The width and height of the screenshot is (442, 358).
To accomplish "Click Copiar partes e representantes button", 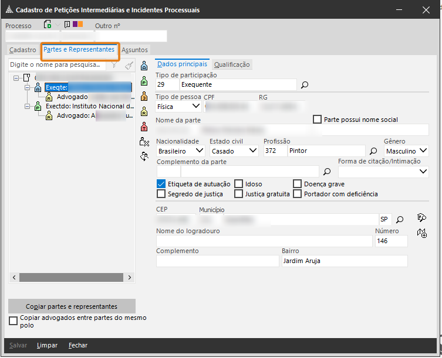I will pos(72,306).
